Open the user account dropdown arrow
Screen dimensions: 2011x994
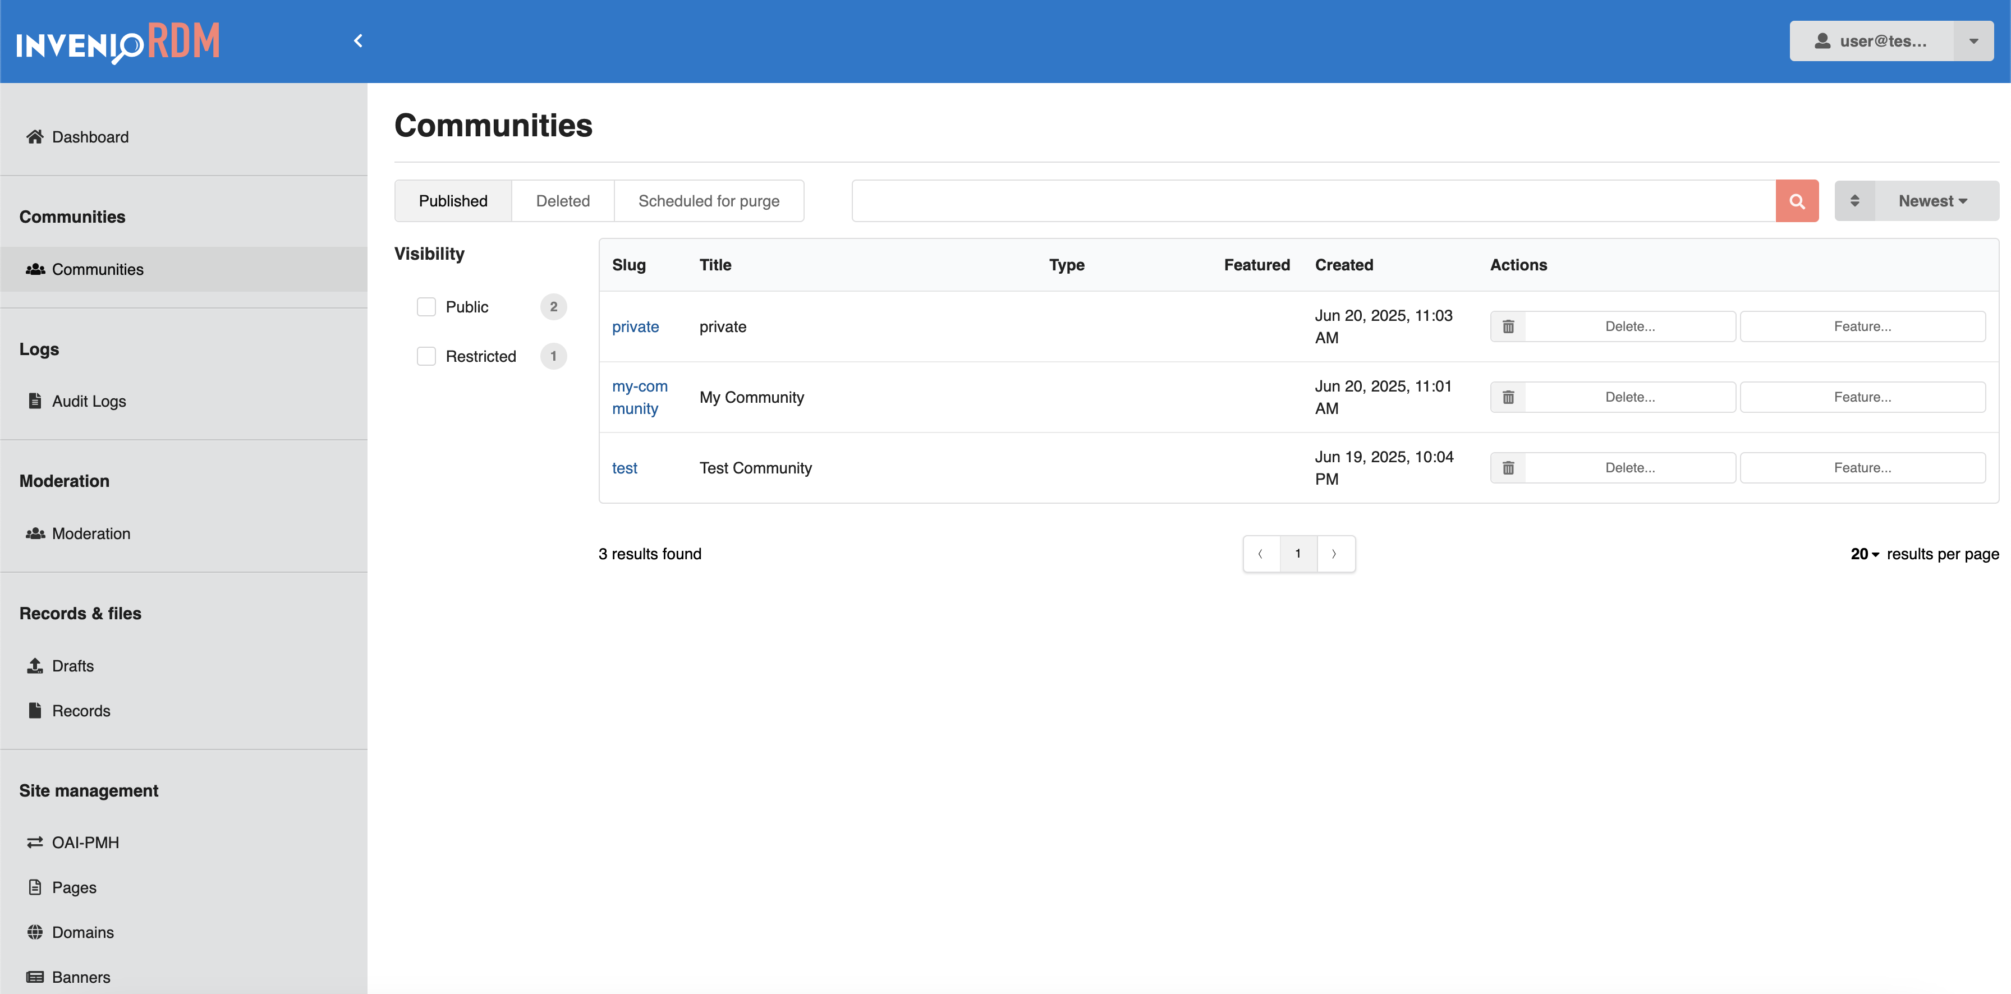click(x=1973, y=40)
